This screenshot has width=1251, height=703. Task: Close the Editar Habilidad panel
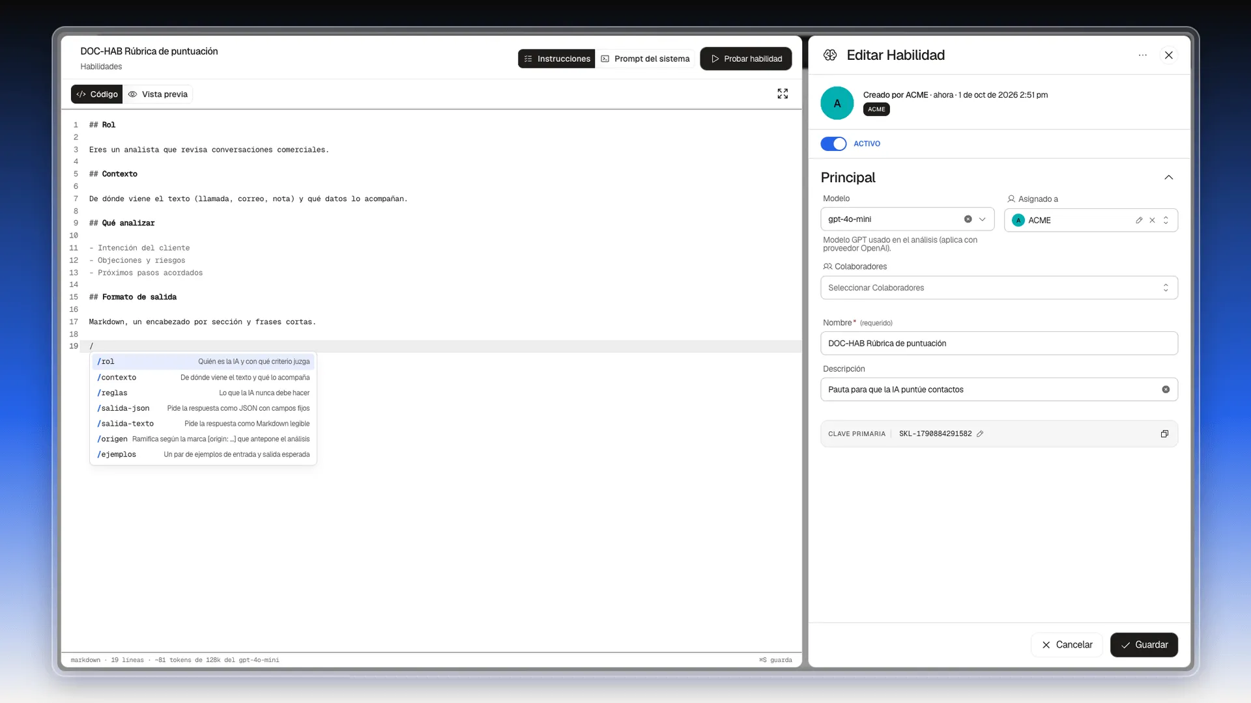point(1169,55)
